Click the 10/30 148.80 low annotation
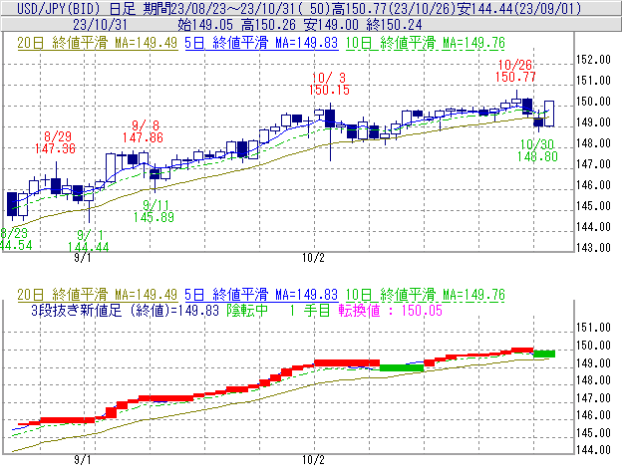Image resolution: width=622 pixels, height=473 pixels. (537, 150)
